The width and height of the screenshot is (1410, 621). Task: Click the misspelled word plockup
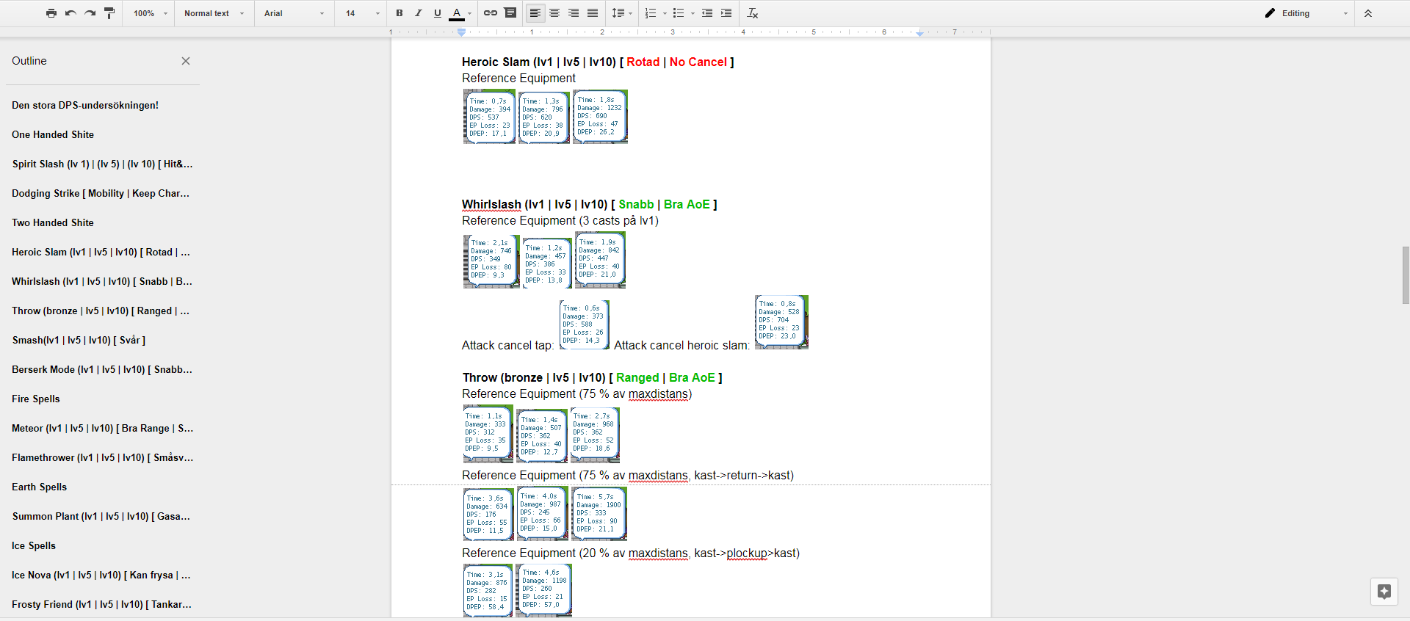(x=747, y=553)
